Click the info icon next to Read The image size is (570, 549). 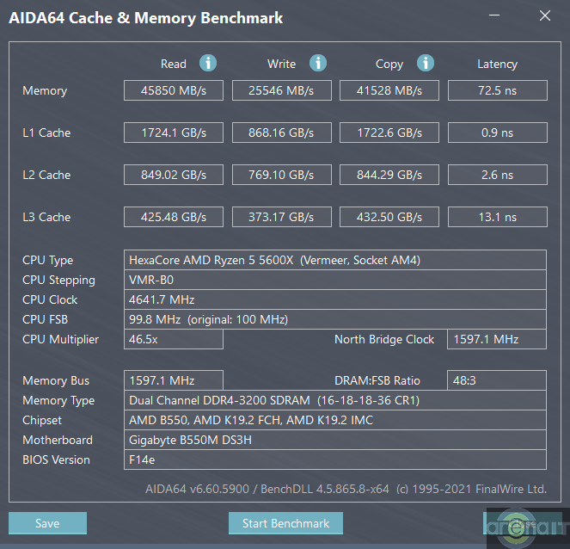208,63
